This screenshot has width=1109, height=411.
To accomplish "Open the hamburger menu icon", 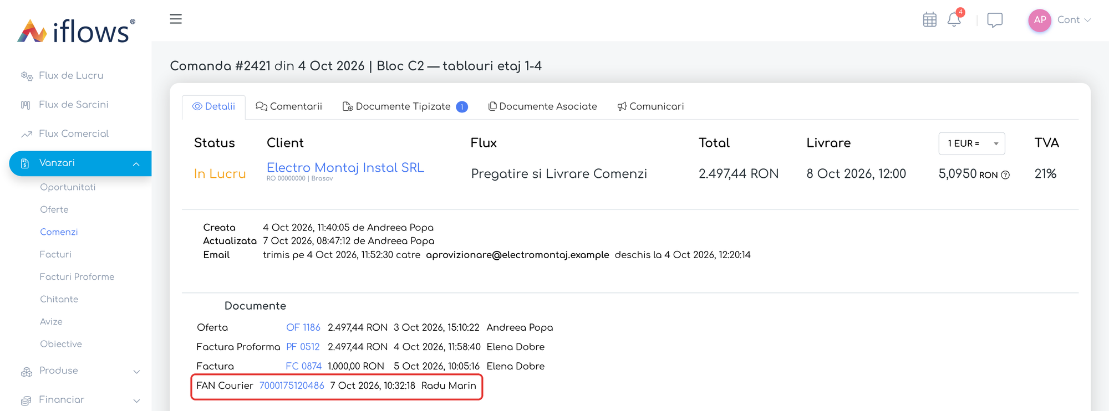I will coord(176,19).
